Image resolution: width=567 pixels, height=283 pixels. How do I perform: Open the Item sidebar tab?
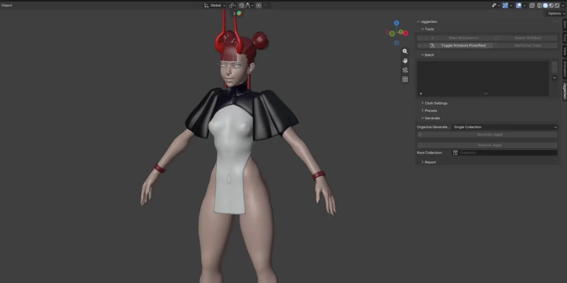564,25
